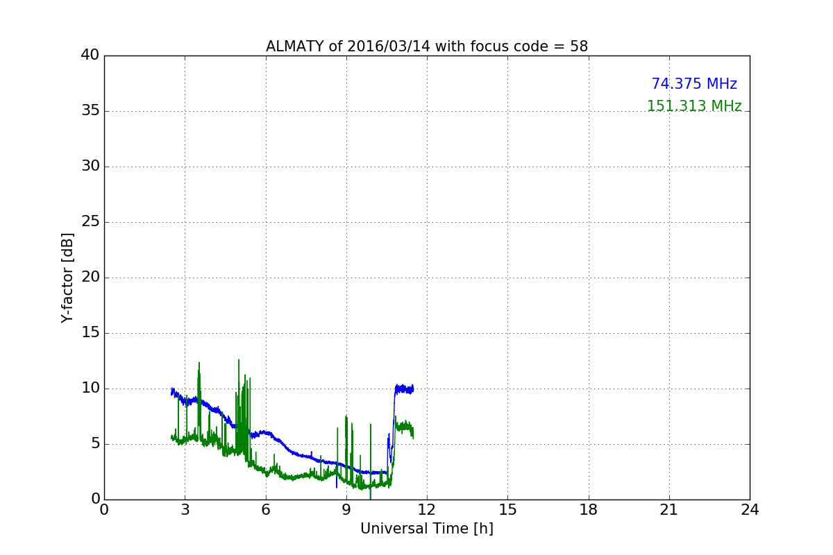Viewport: 833px width, 555px height.
Task: Click the 'Universal Time [h]' axis label
Action: (x=427, y=529)
